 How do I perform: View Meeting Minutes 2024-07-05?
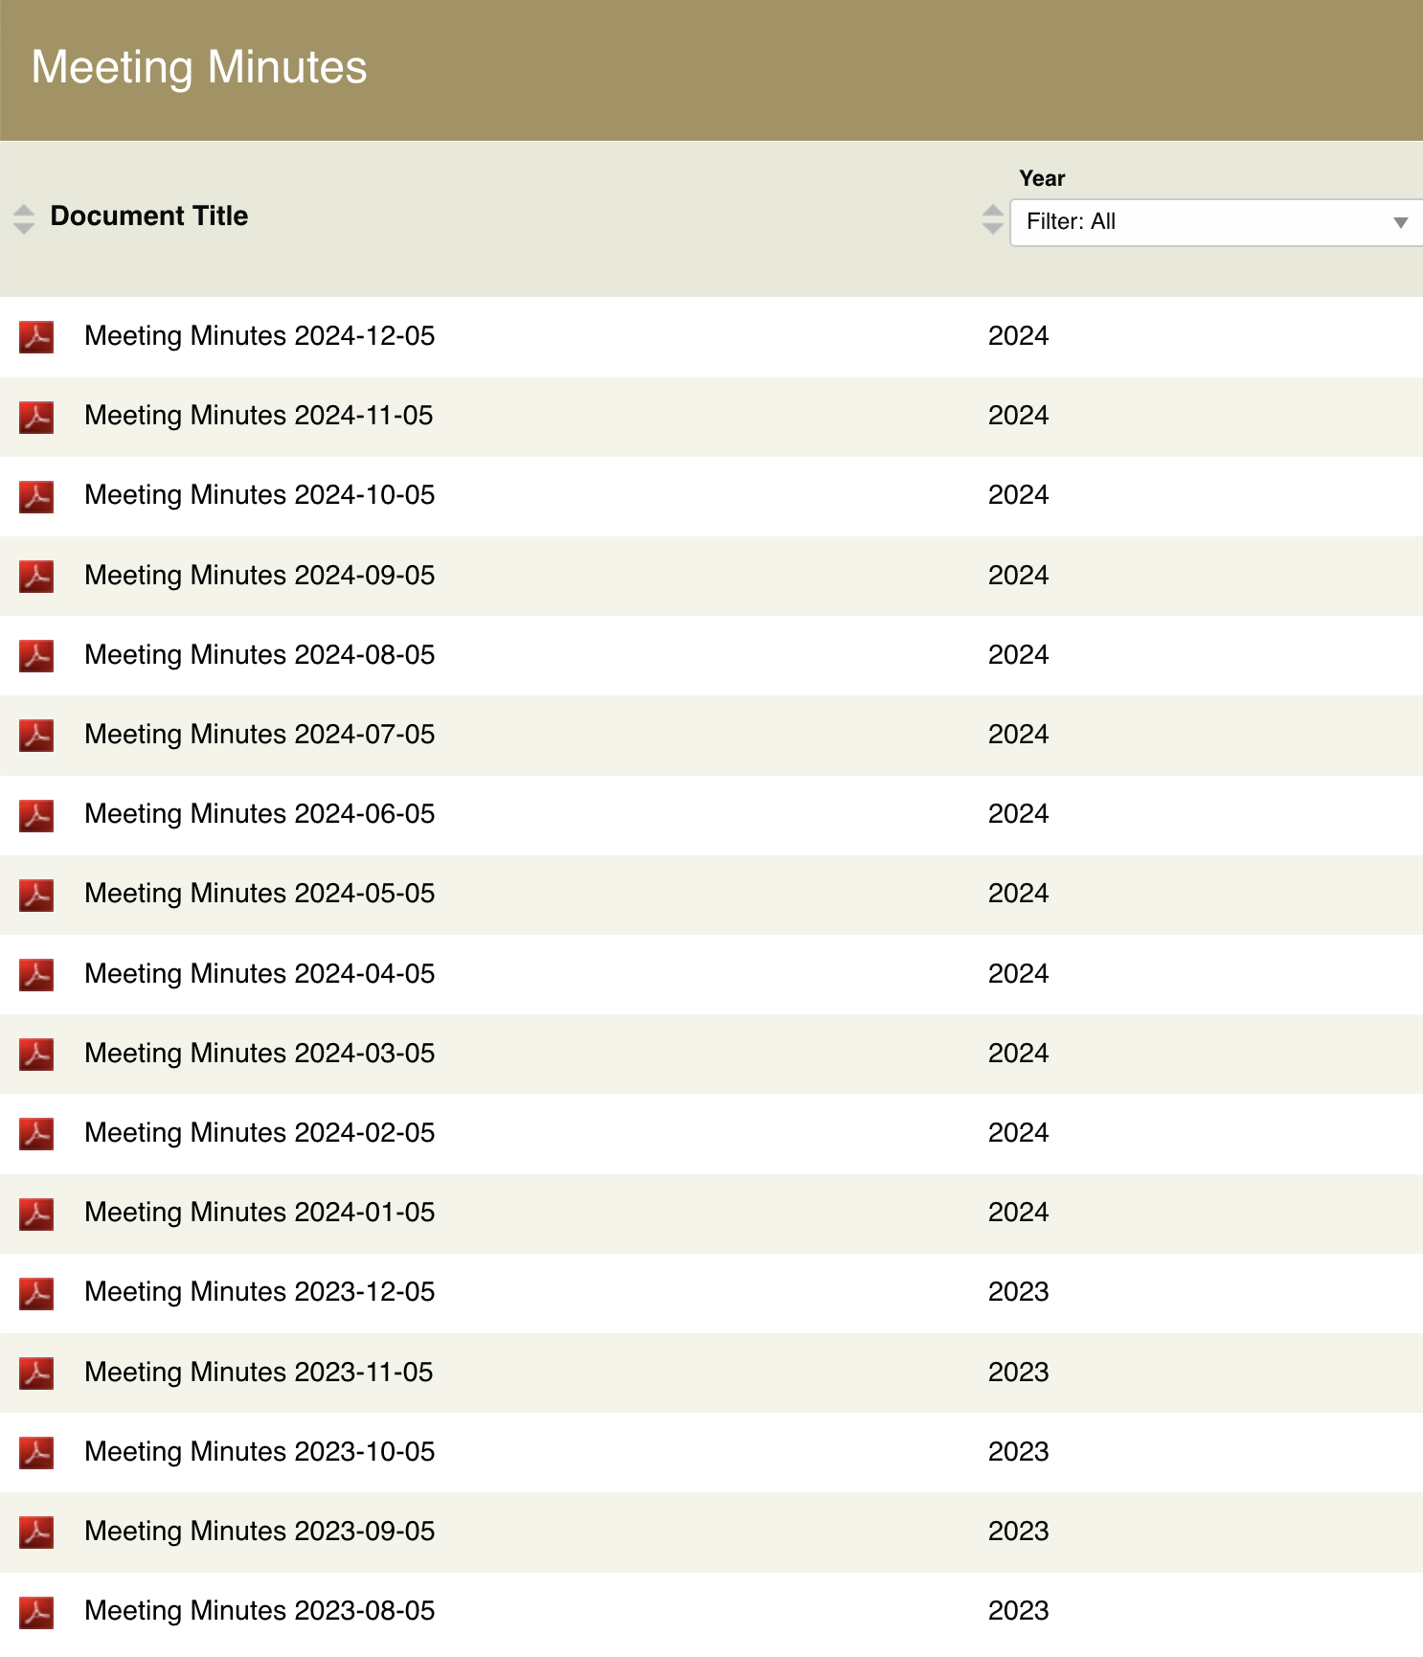coord(260,735)
